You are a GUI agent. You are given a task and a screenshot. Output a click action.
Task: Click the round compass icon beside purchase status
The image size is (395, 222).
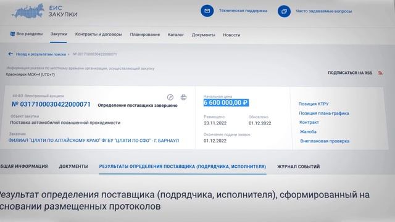[x=170, y=97]
